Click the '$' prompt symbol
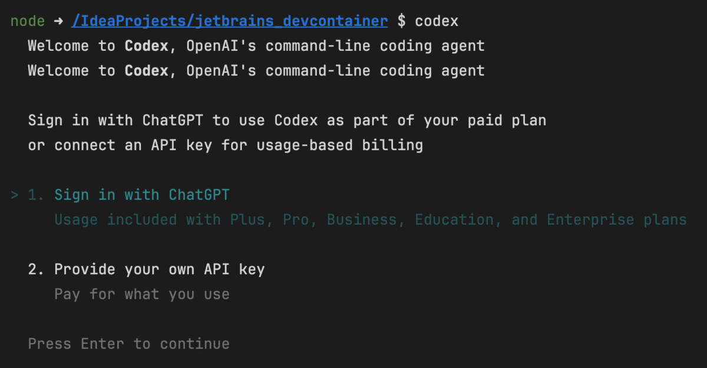Viewport: 707px width, 368px height. [401, 21]
